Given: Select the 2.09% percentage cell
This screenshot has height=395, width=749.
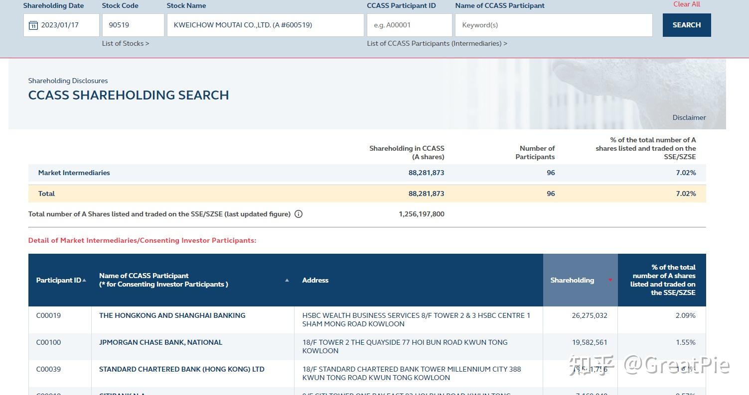Looking at the screenshot, I should click(x=686, y=315).
